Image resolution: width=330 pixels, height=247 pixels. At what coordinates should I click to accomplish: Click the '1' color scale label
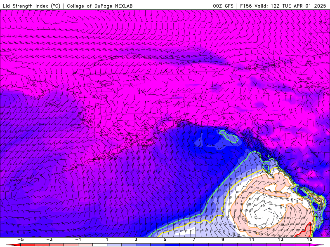tap(107, 240)
